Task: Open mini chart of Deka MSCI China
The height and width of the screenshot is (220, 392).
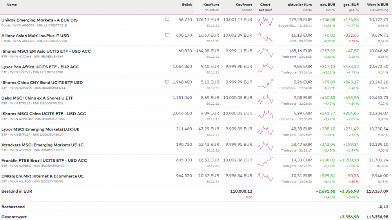Action: [x=265, y=100]
